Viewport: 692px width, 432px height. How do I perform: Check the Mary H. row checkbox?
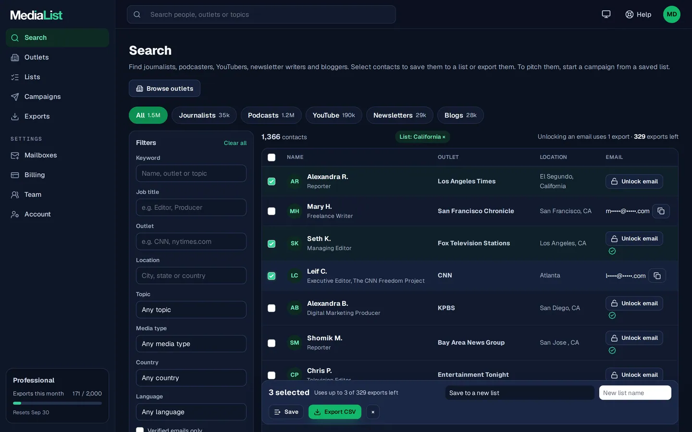(272, 211)
